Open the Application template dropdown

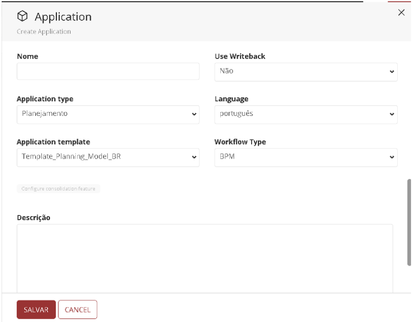coord(108,157)
